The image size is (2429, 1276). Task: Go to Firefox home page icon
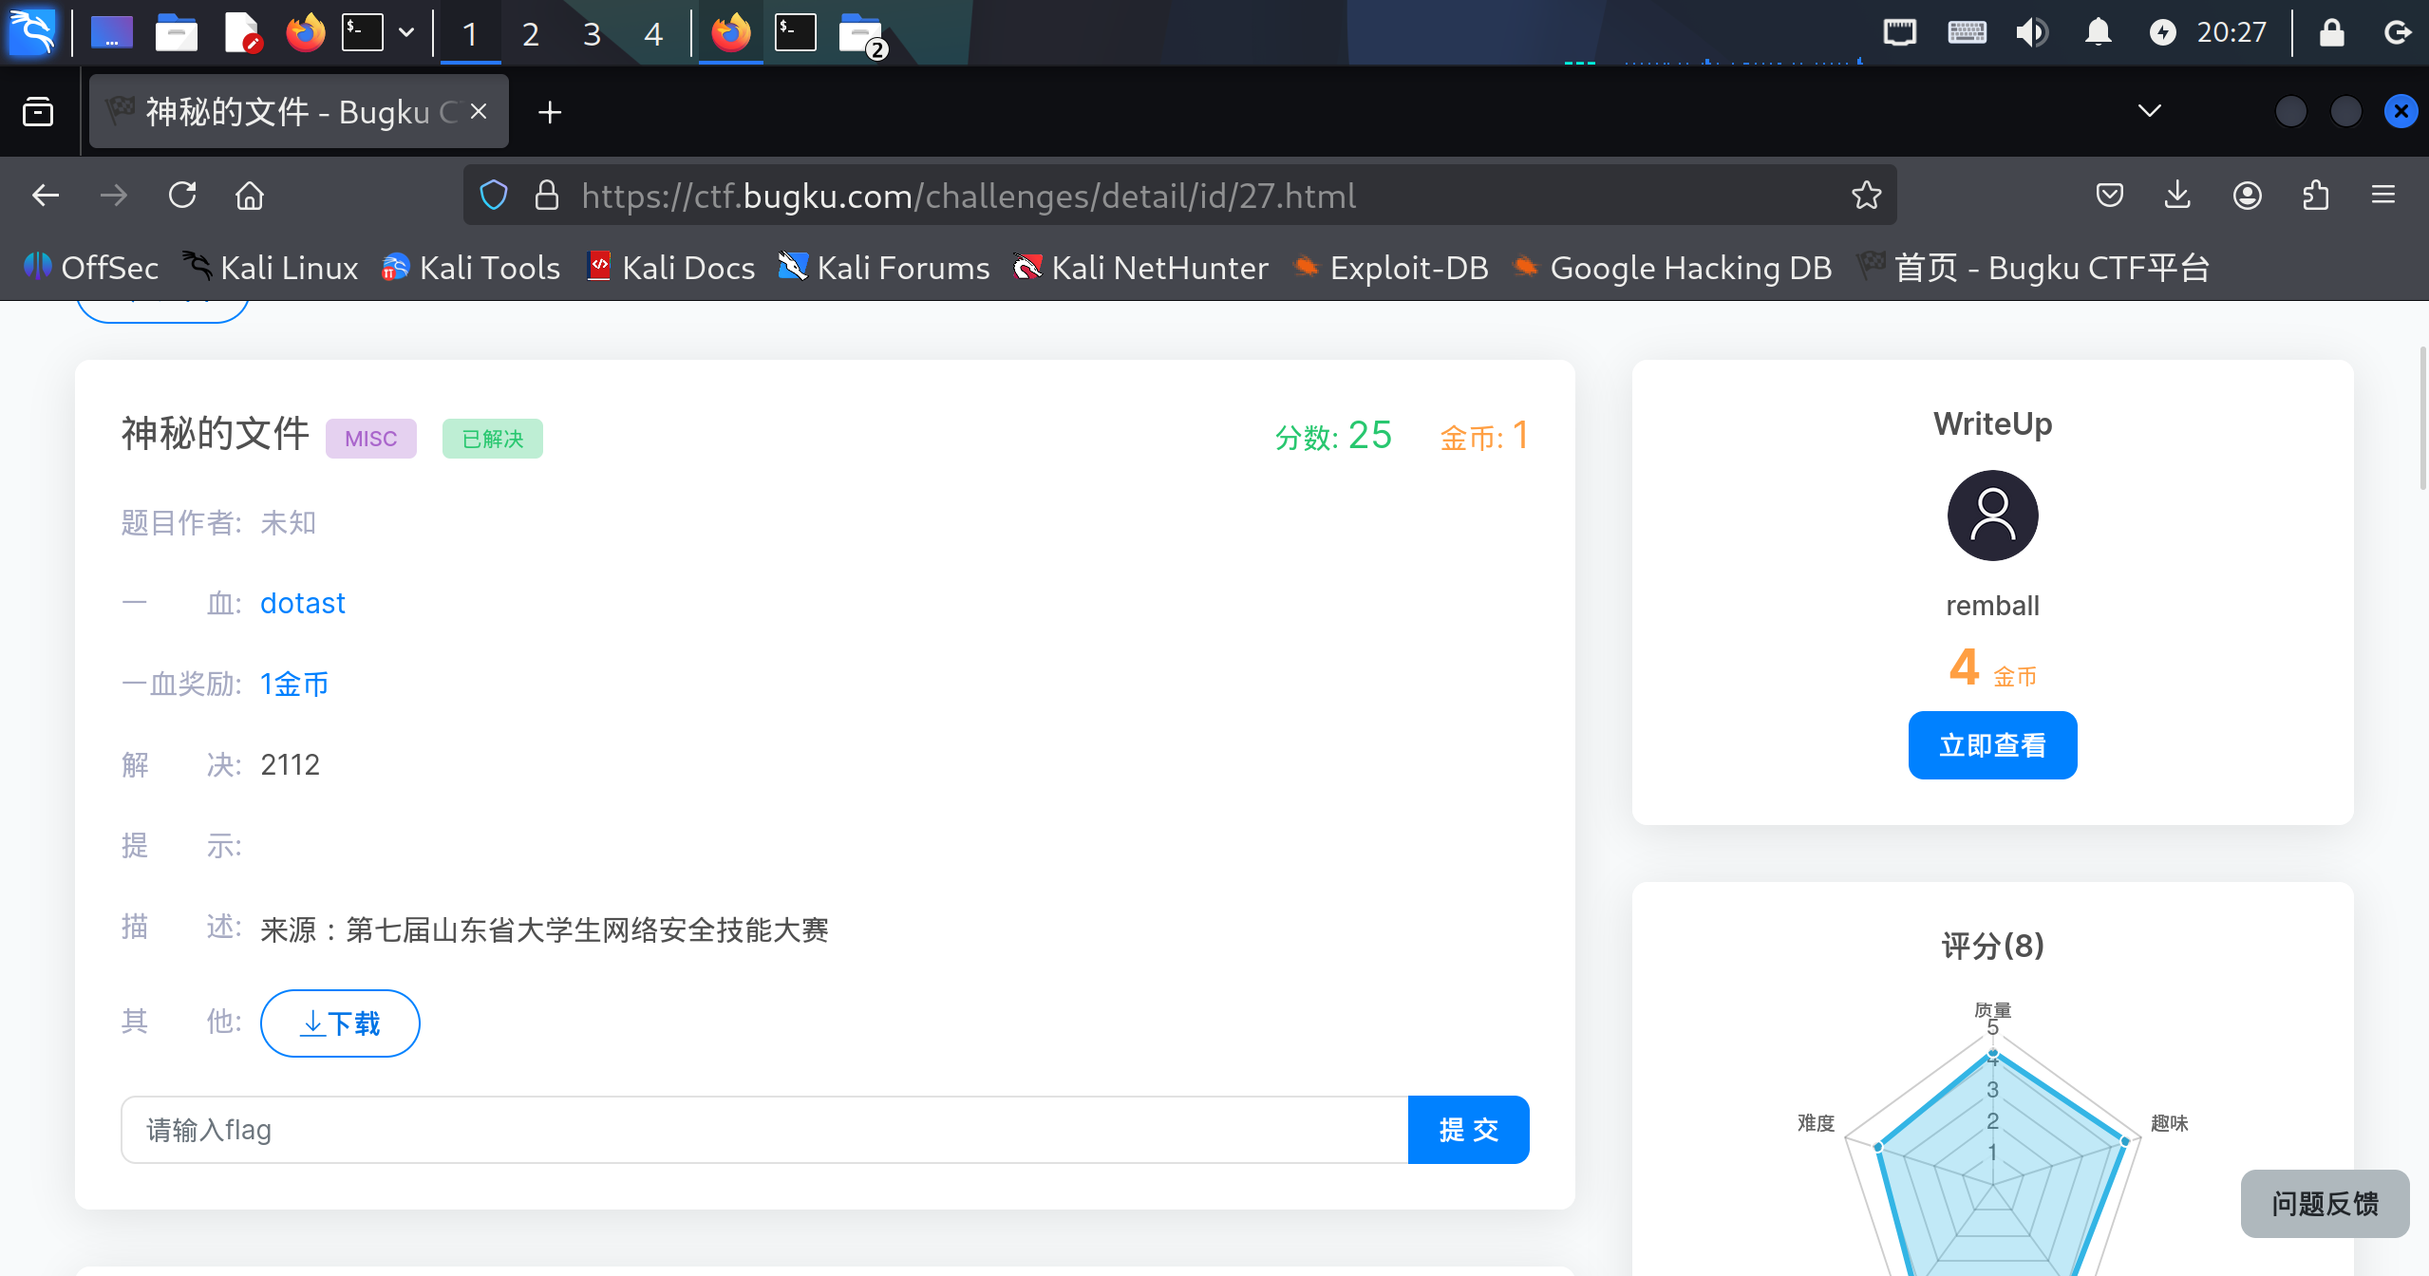coord(250,196)
